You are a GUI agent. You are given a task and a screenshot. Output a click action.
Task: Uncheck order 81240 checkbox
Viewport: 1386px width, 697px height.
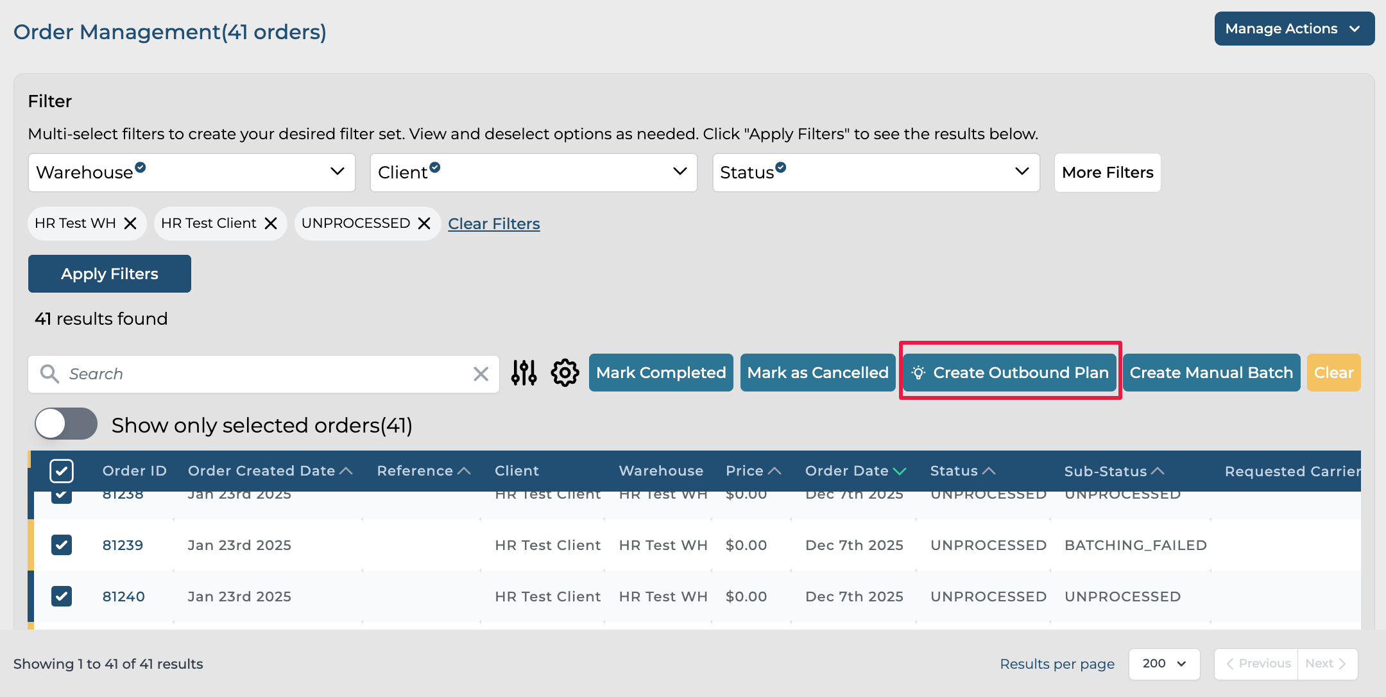pos(62,596)
